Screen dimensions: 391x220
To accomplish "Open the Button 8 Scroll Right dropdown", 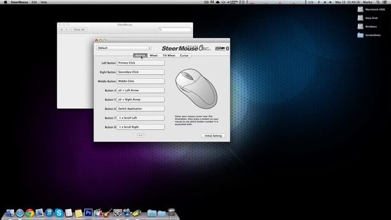I will coord(141,127).
